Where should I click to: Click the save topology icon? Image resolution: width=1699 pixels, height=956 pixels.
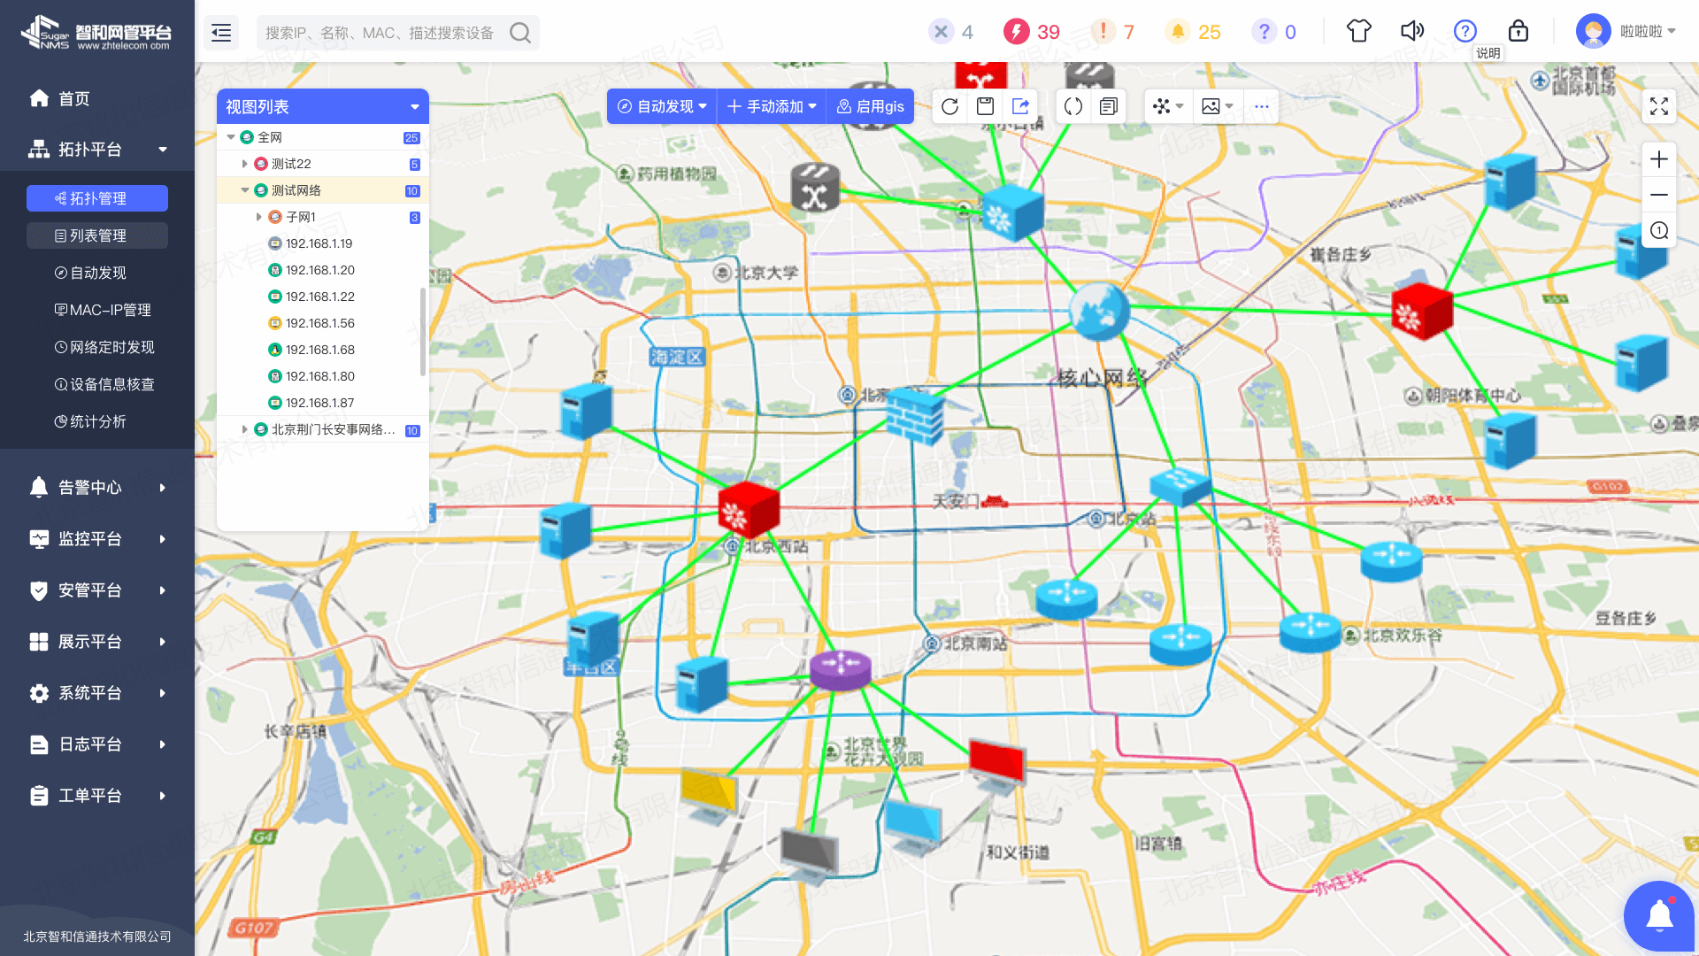click(986, 106)
